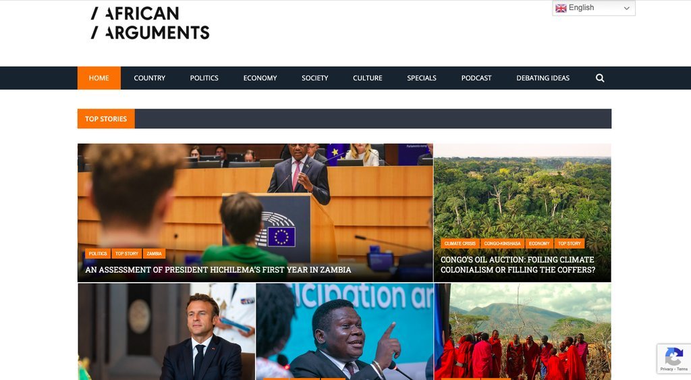Click the Top Stories label
Image resolution: width=691 pixels, height=380 pixels.
point(106,119)
